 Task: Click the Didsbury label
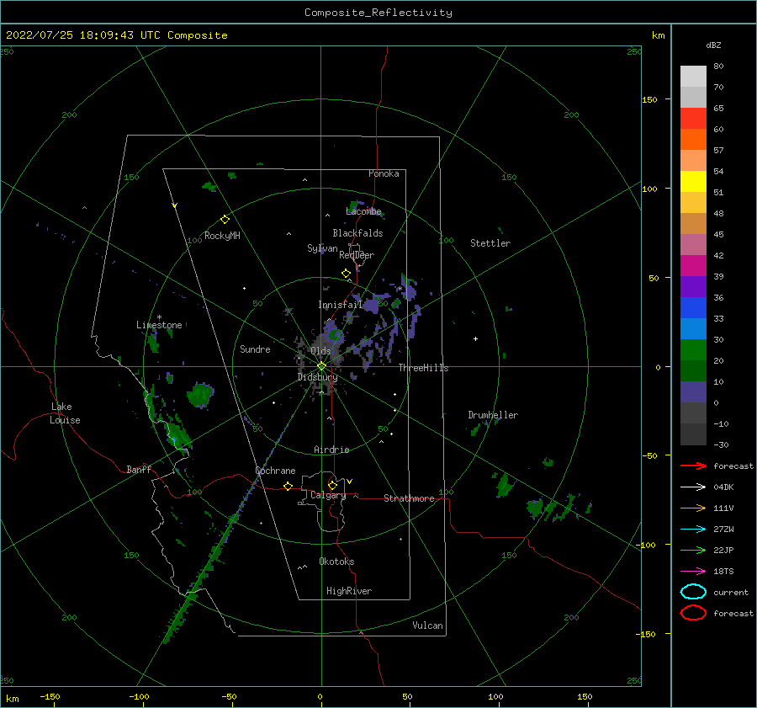point(317,377)
